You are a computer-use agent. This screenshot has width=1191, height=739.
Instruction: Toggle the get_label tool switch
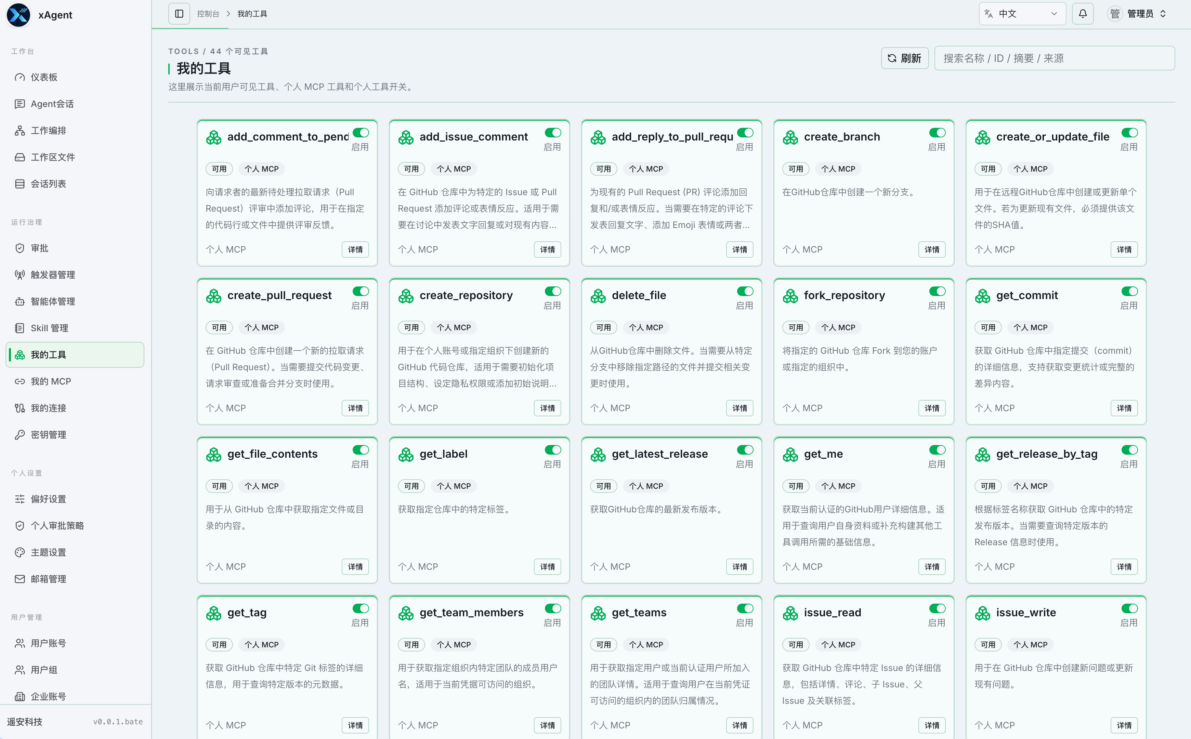point(553,450)
